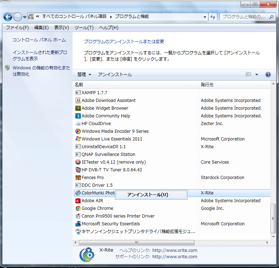Open the ツール(T) menu

(x=84, y=28)
